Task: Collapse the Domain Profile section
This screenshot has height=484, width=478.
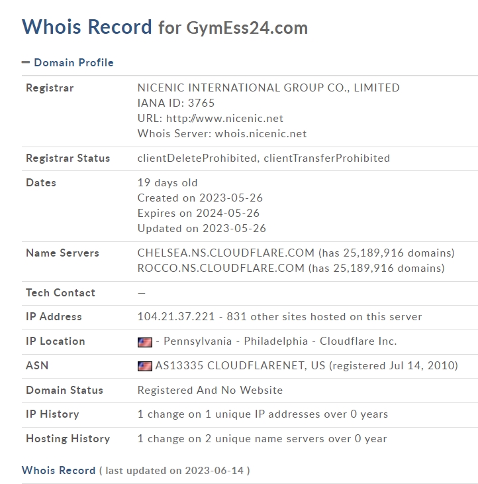Action: [73, 62]
